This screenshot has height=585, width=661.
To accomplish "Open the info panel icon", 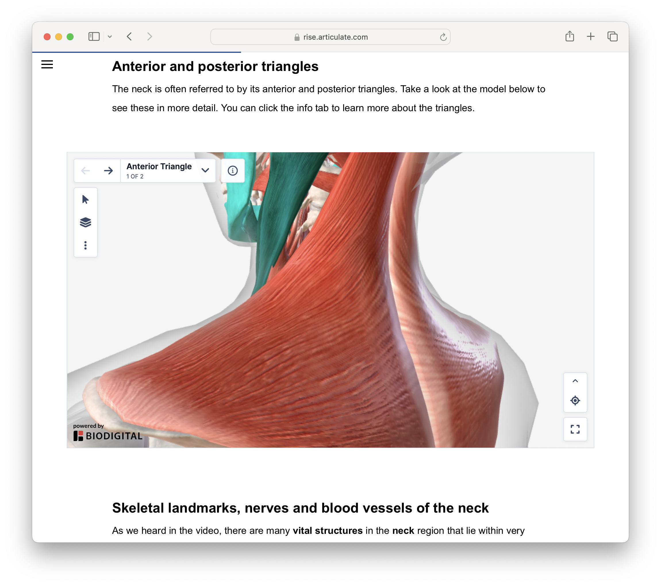I will coord(232,170).
